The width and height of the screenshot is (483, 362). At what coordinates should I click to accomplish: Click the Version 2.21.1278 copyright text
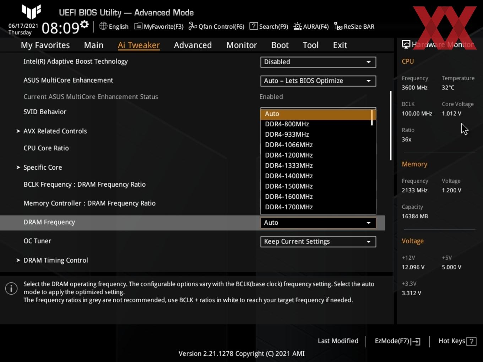pos(241,353)
